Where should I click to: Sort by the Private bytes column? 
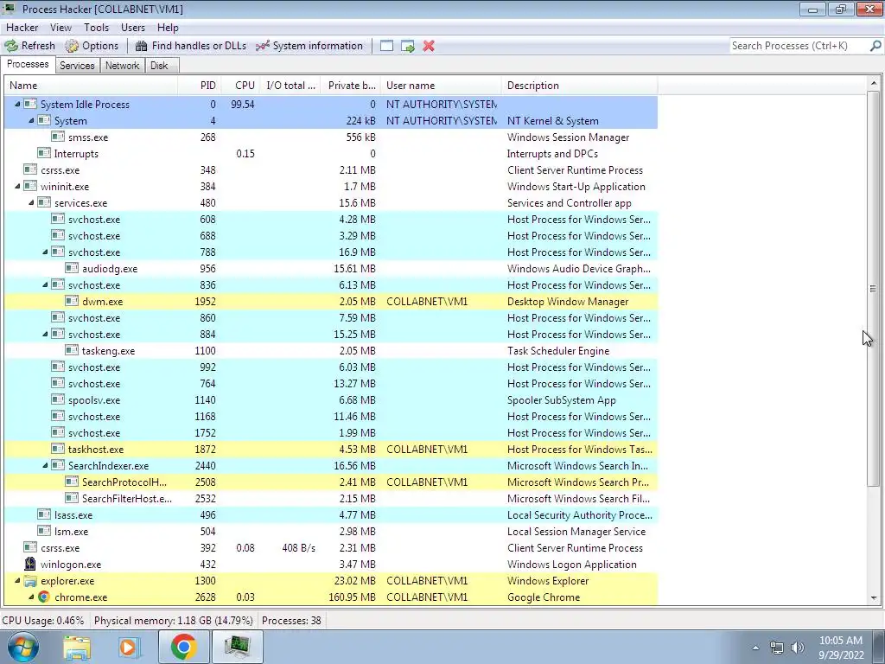pos(351,86)
